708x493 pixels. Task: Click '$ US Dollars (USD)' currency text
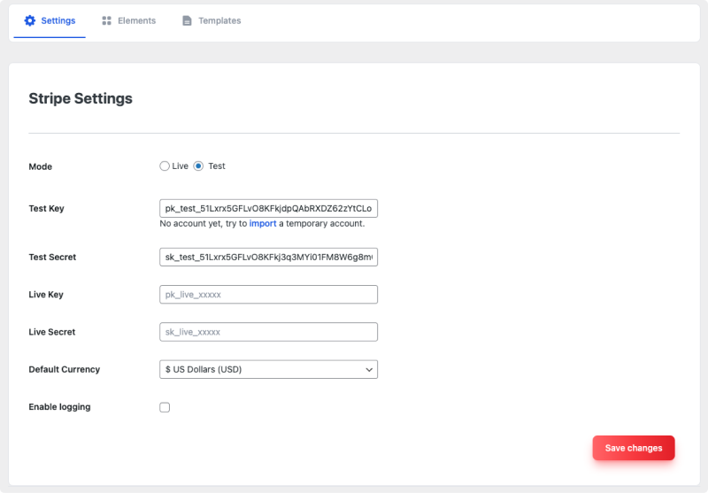204,369
